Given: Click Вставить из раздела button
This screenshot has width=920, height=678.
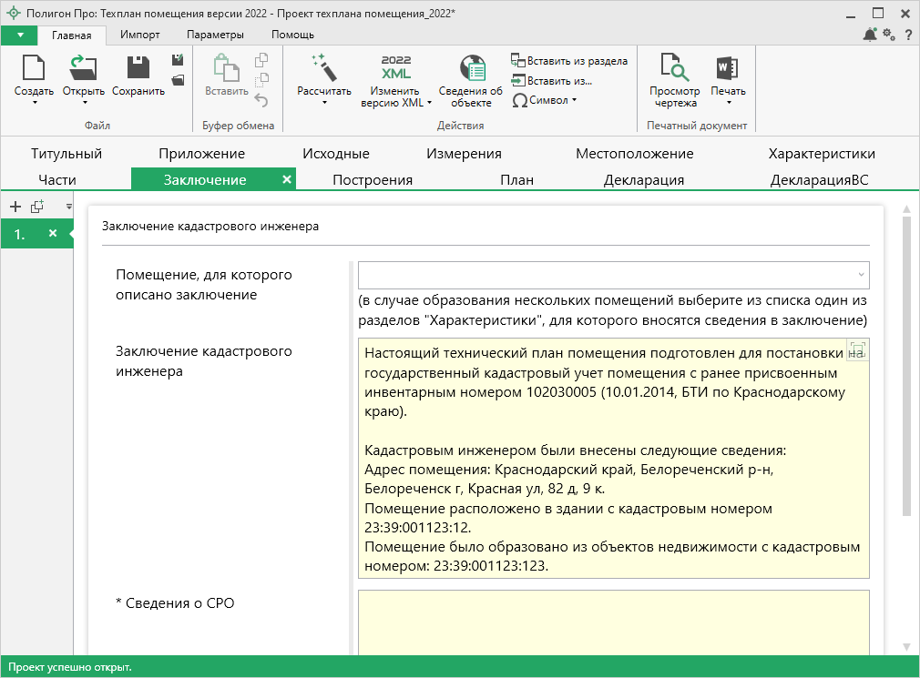Looking at the screenshot, I should [569, 61].
